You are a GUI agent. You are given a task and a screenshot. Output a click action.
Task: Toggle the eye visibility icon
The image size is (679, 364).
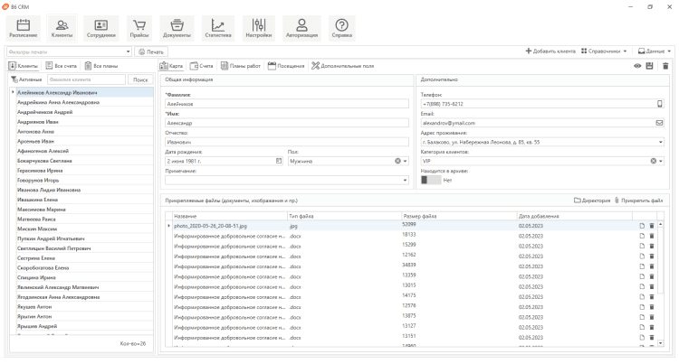point(636,66)
